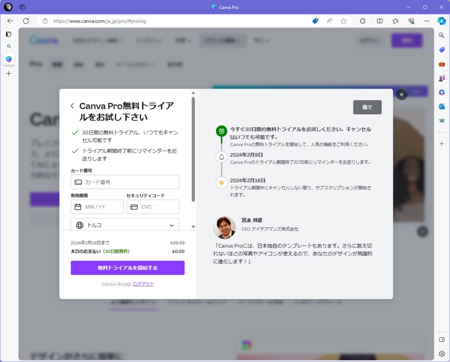Screen dimensions: 450x362
Task: Click the form scrollbar thumb in the dialog
Action: tap(193, 149)
